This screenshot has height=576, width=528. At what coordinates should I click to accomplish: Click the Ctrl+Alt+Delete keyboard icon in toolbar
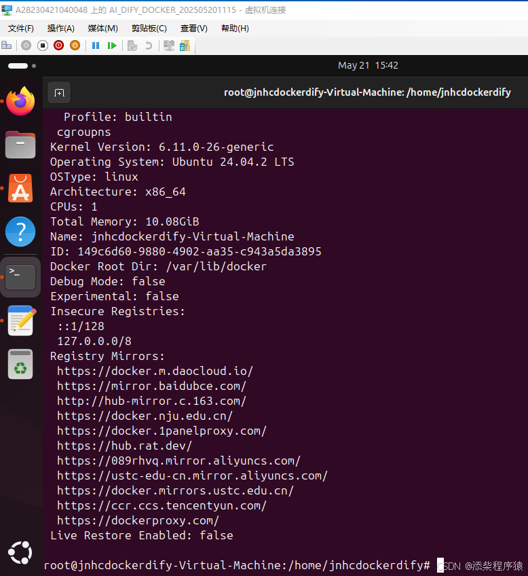coord(7,46)
